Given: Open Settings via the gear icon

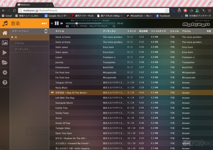Looking at the screenshot, I should click(x=5, y=73).
